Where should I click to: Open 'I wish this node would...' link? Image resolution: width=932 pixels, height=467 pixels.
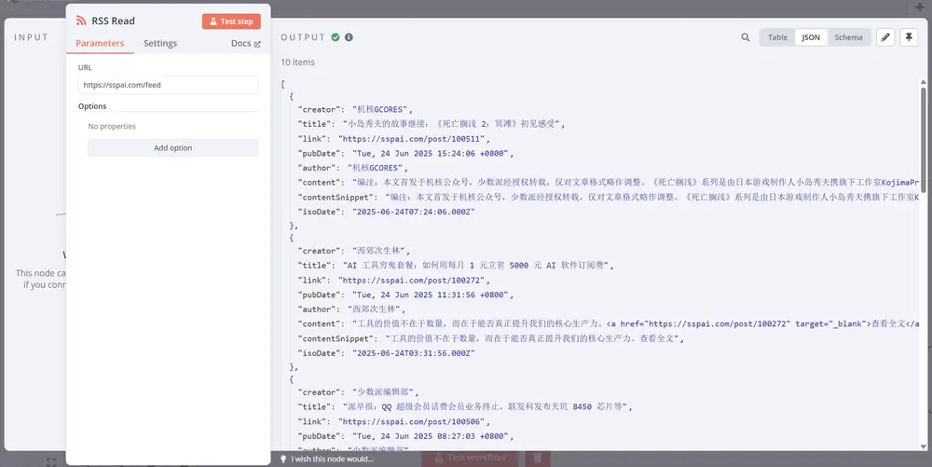point(333,459)
